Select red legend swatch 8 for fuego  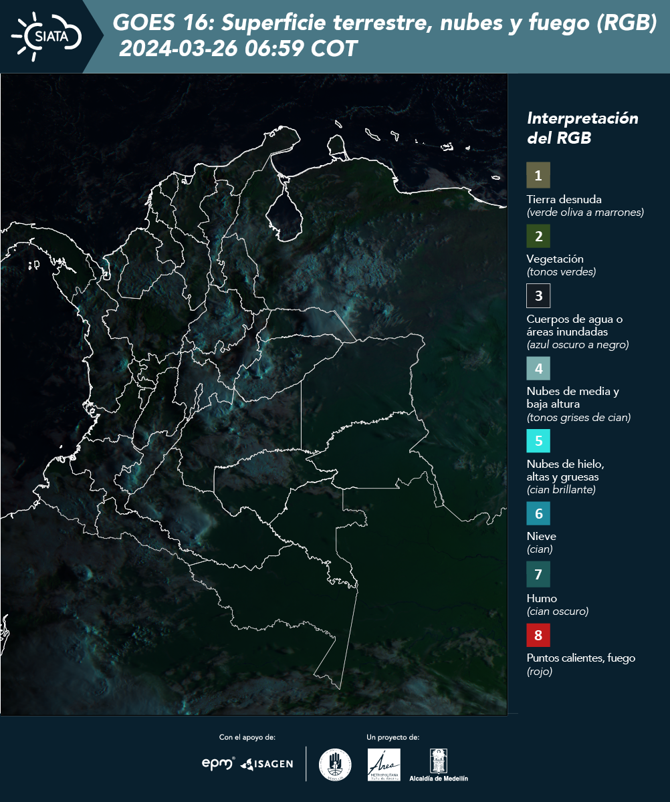pos(538,634)
